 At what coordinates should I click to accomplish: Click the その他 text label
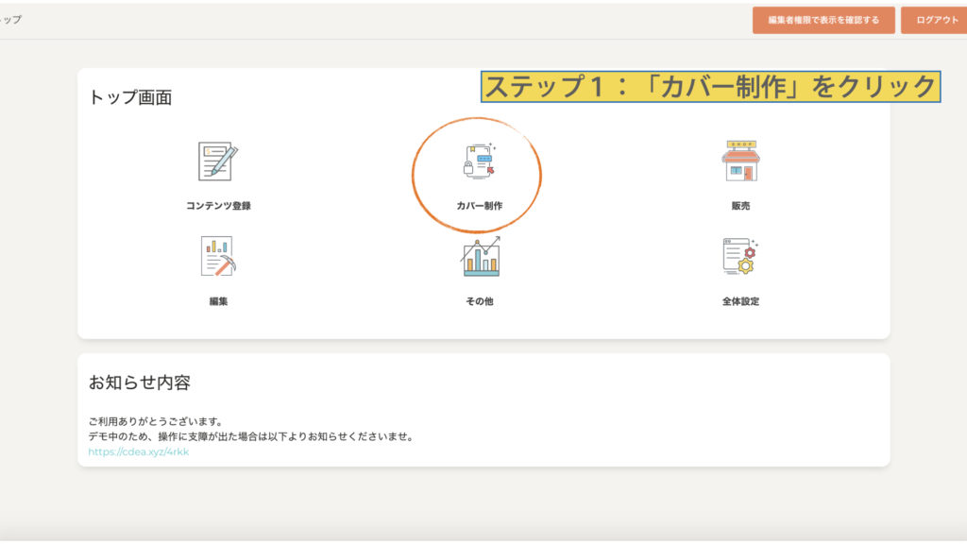480,301
